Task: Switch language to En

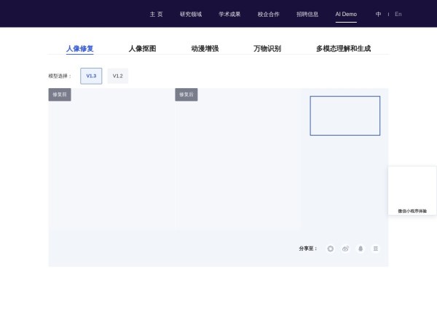Action: (x=398, y=14)
